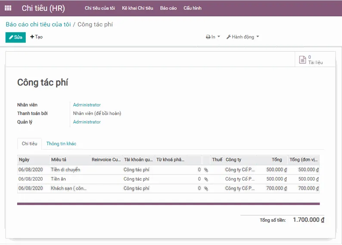
Task: Sort by the Miêu tả column header
Action: 70,160
